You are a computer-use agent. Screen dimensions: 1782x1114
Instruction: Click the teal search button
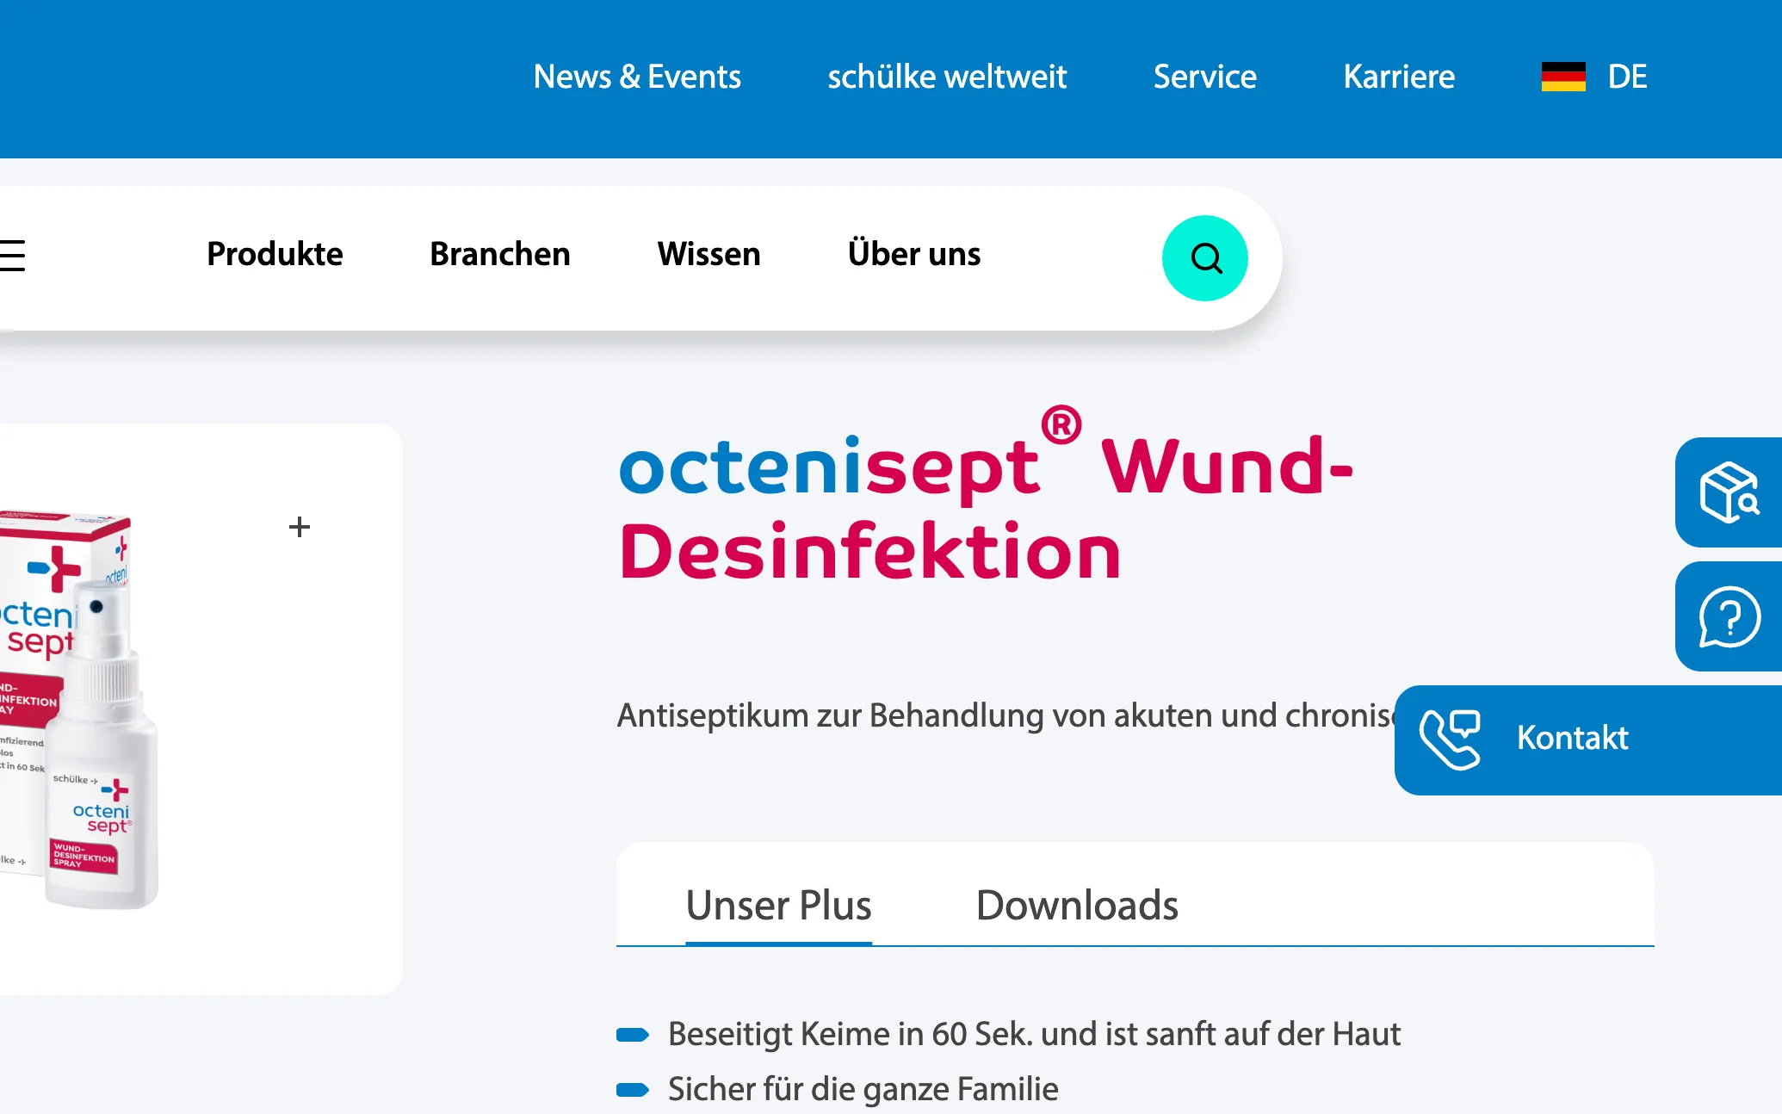click(1204, 258)
